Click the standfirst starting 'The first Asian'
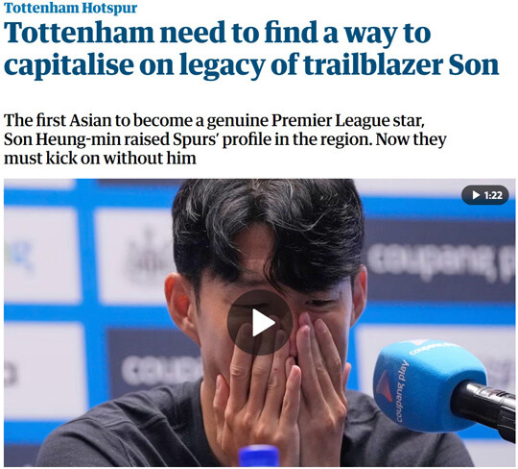518x469 pixels. click(x=224, y=139)
